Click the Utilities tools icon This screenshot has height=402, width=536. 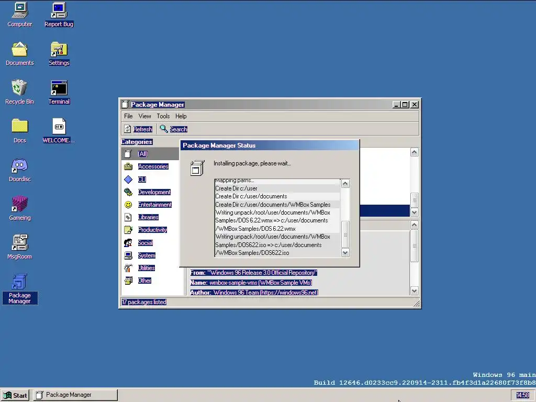[x=128, y=268]
